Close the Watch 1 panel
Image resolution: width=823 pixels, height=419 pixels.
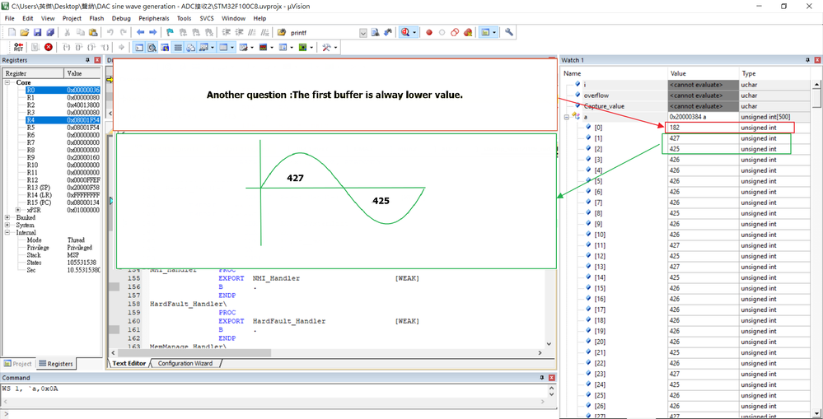pyautogui.click(x=816, y=60)
